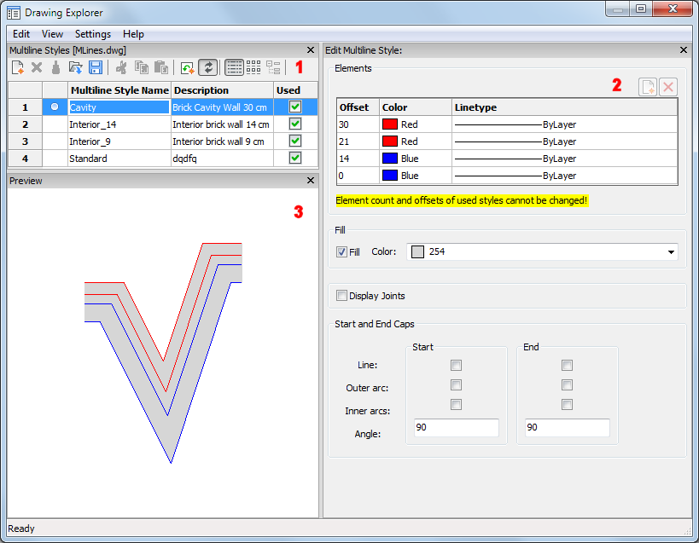
Task: Open the Fill Color dropdown
Action: tap(670, 252)
